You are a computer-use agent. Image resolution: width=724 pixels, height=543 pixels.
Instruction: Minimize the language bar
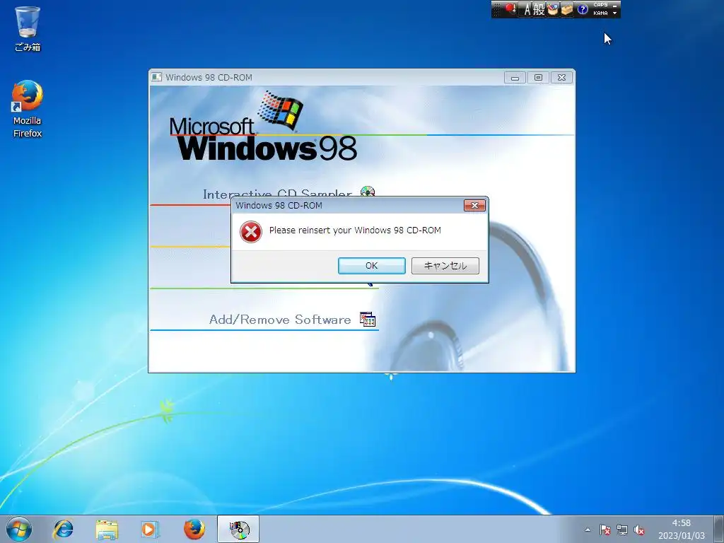pyautogui.click(x=614, y=5)
